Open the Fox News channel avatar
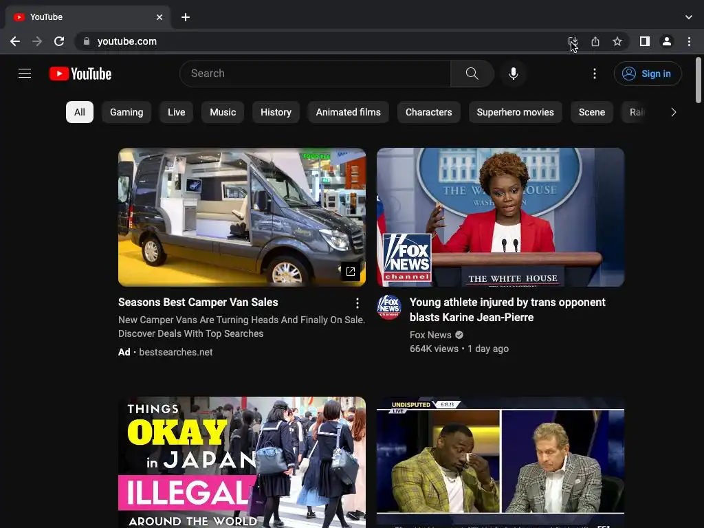The height and width of the screenshot is (528, 704). pyautogui.click(x=389, y=307)
